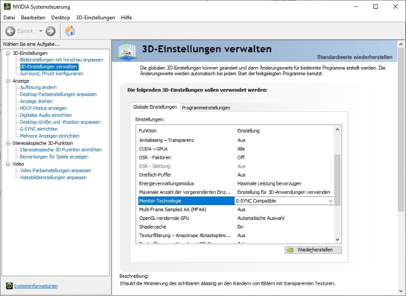Click the Einstellung column header
The image size is (406, 296).
pos(284,131)
